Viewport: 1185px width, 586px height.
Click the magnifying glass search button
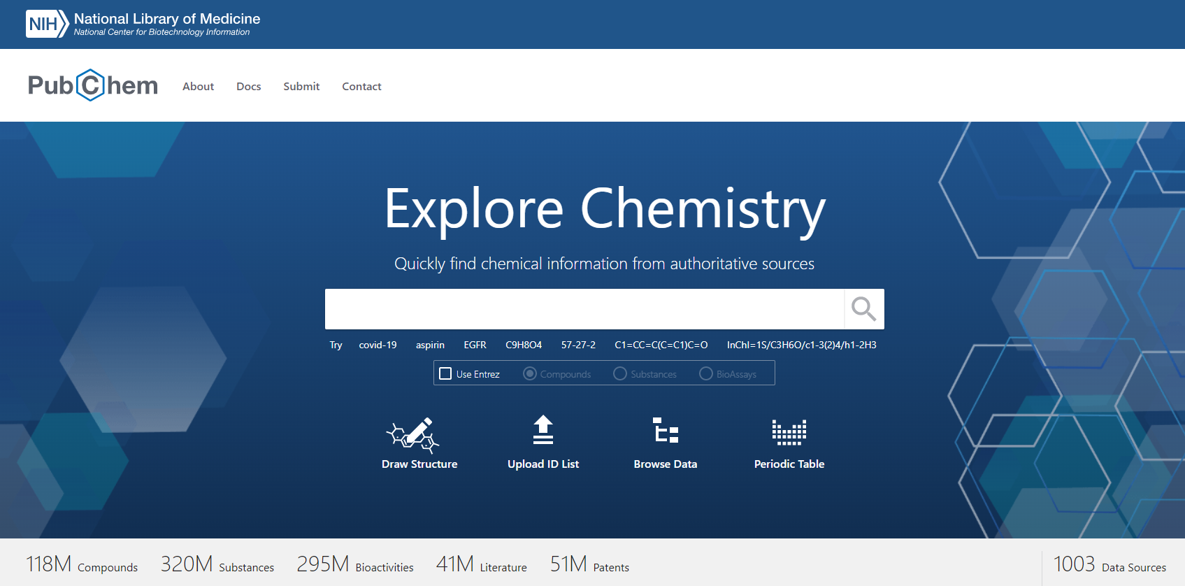[864, 308]
